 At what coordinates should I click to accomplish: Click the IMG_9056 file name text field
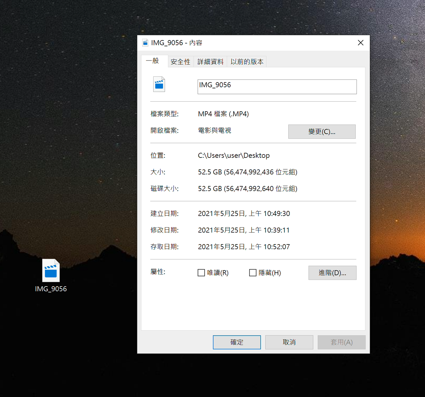tap(277, 86)
